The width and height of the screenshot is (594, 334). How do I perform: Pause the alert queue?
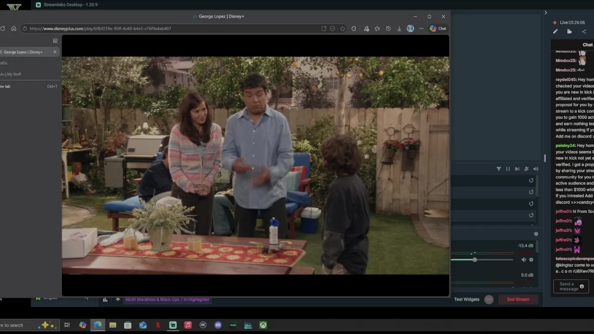point(508,169)
